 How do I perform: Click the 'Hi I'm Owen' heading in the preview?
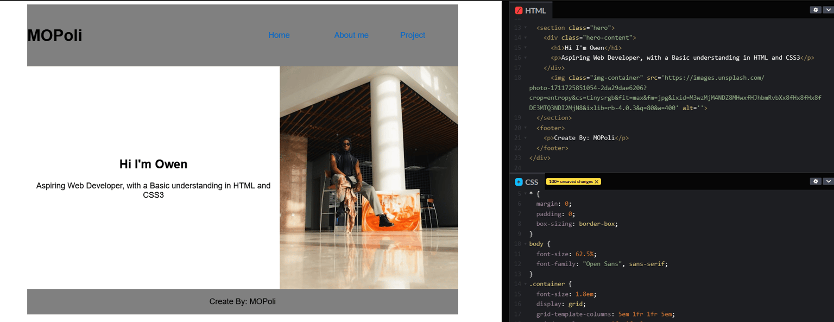(153, 164)
